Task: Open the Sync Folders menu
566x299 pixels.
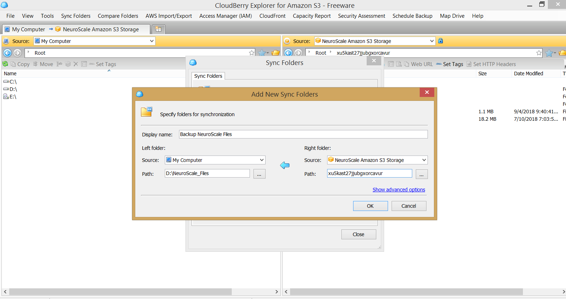Action: 76,16
